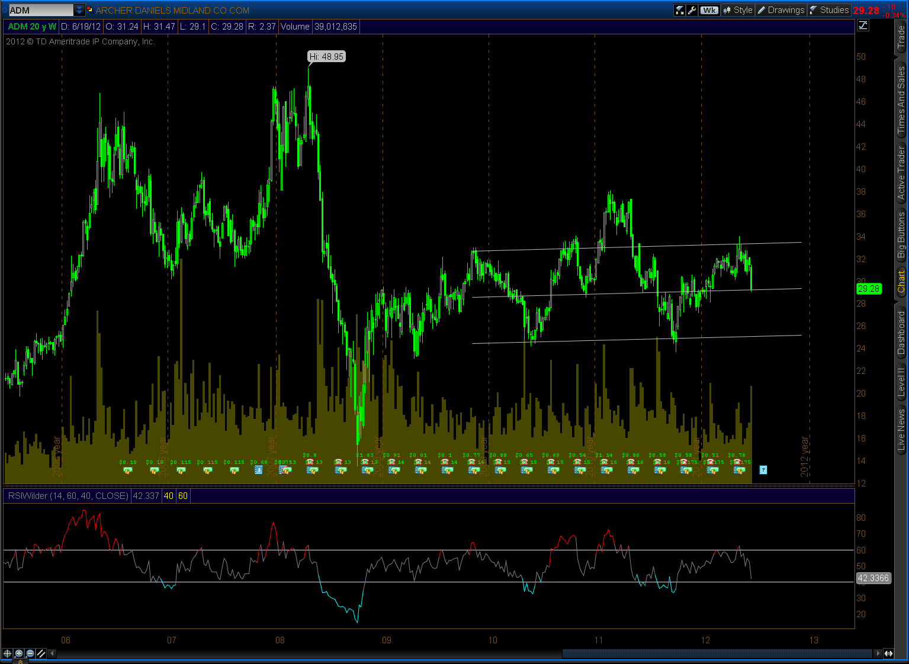Select the trendline drawing tool icon
The height and width of the screenshot is (664, 909).
[41, 653]
